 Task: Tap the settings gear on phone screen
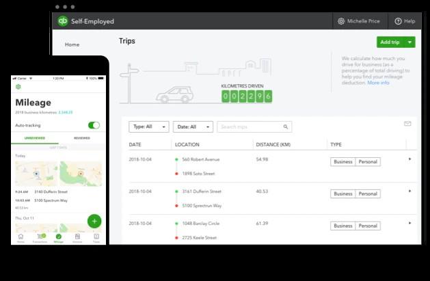click(18, 87)
